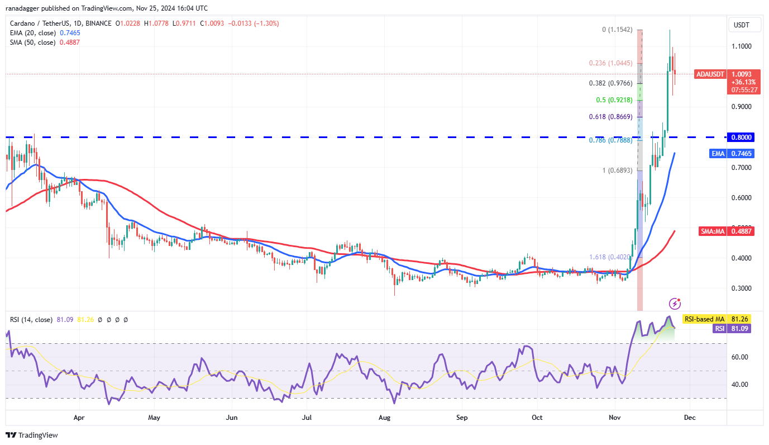
Task: Click the 0.3000 price axis label
Action: 741,288
